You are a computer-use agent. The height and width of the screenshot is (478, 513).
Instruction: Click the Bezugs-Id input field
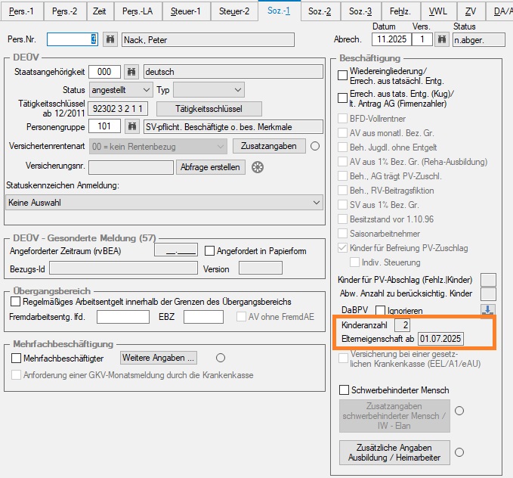coord(123,268)
